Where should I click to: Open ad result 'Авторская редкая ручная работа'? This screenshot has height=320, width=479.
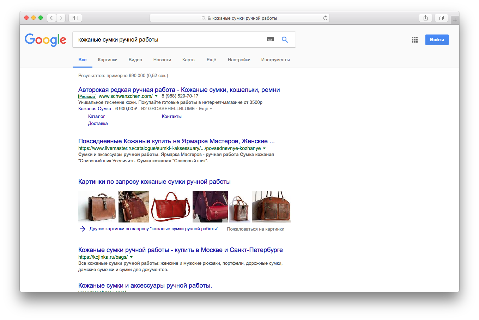click(x=179, y=90)
